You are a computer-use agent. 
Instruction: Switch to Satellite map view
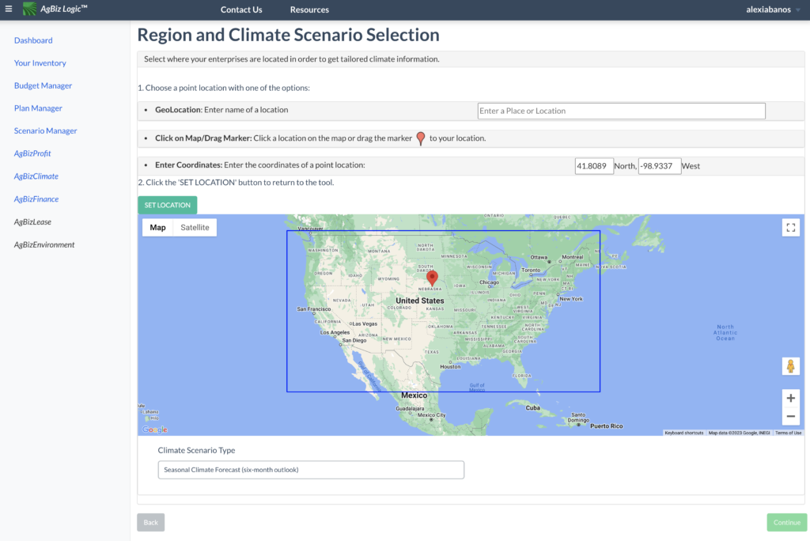(195, 227)
